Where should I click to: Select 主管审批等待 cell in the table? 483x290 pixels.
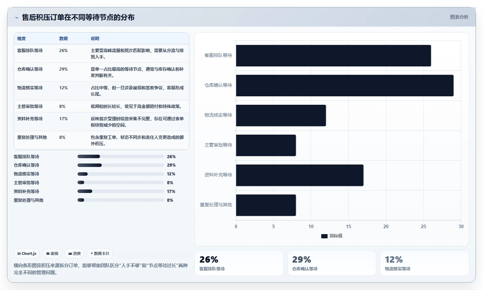point(30,107)
